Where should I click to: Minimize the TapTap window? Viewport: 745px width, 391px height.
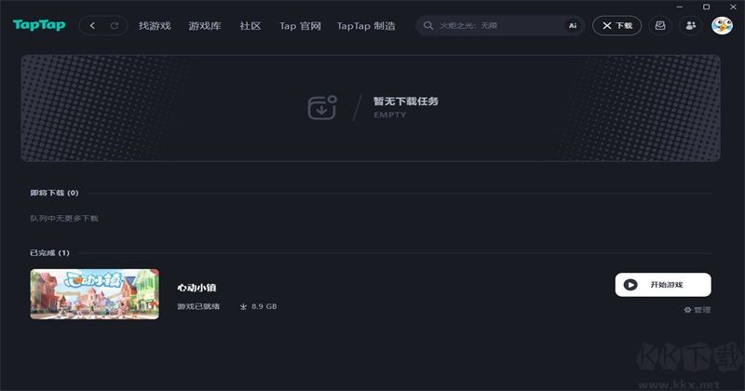(x=680, y=7)
